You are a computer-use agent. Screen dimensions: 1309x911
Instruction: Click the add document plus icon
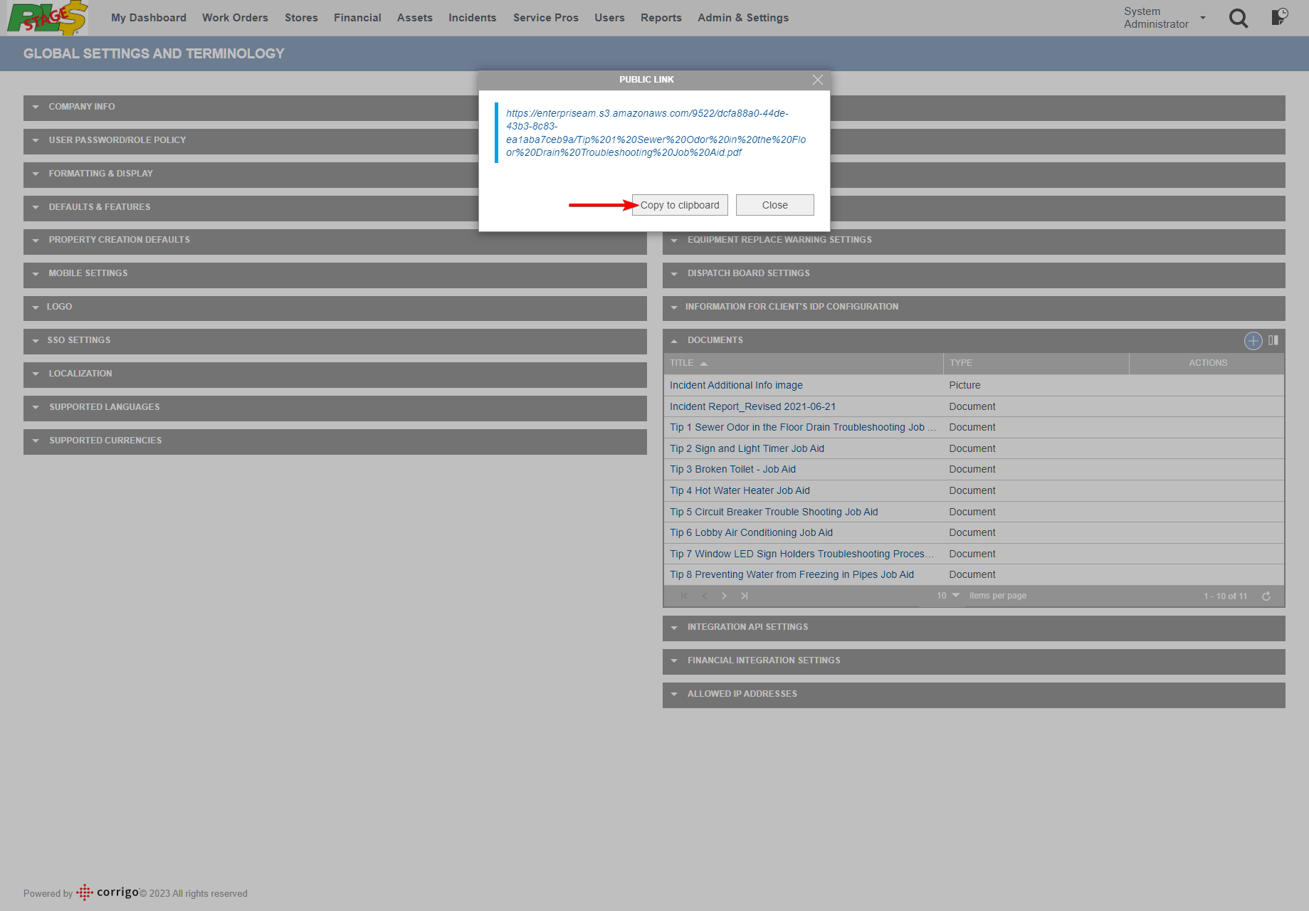(1253, 341)
